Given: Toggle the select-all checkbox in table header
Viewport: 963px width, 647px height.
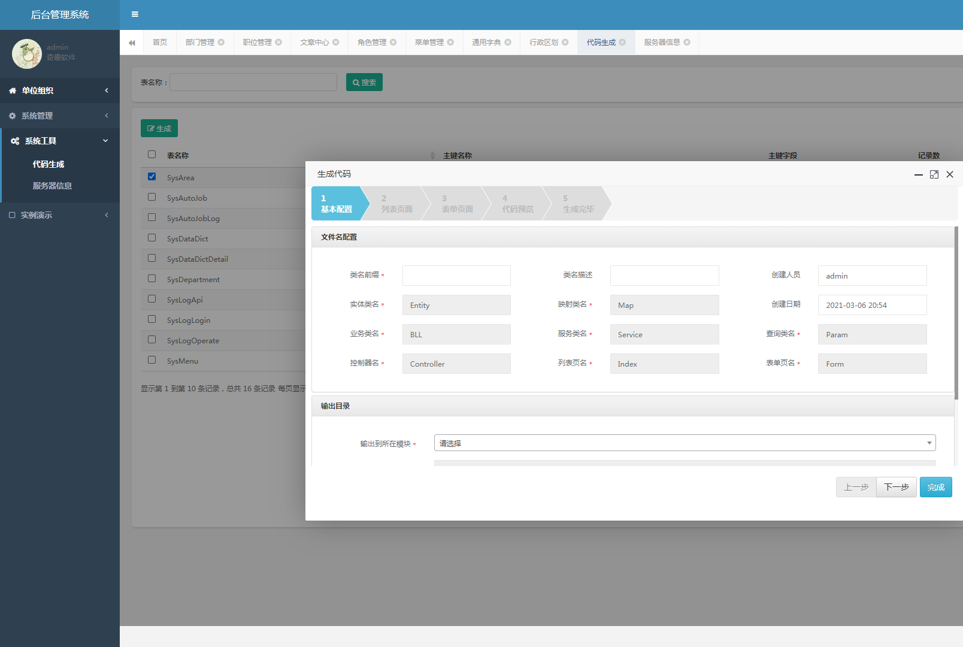Looking at the screenshot, I should coord(152,155).
